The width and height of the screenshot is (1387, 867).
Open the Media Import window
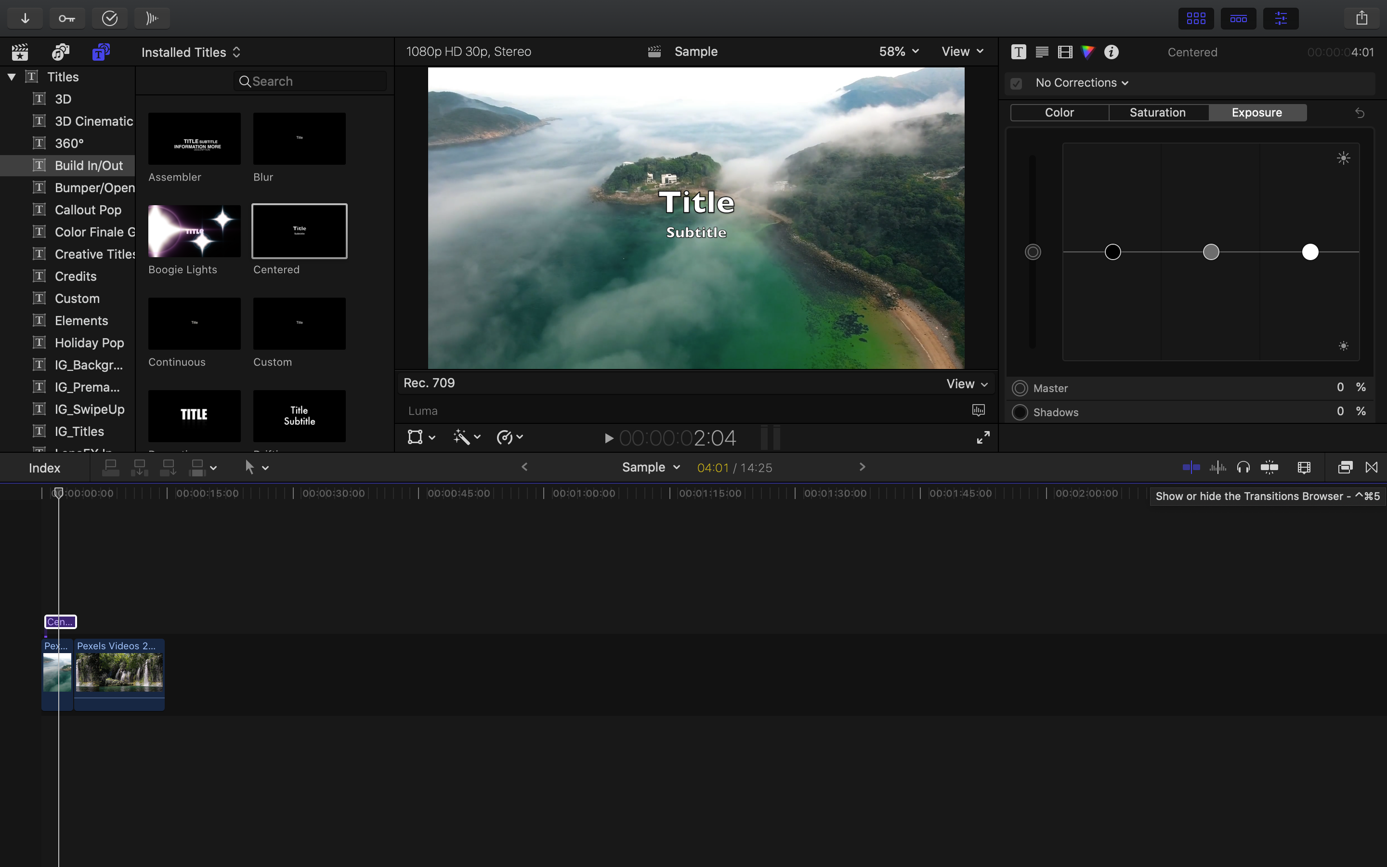[x=25, y=18]
